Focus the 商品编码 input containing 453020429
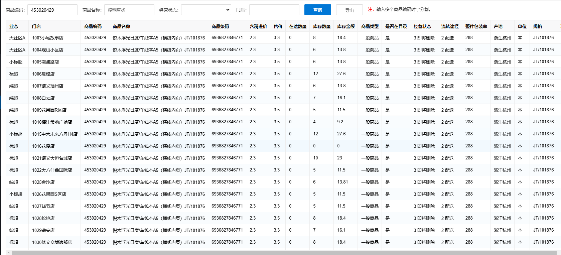The image size is (561, 255). tap(52, 10)
